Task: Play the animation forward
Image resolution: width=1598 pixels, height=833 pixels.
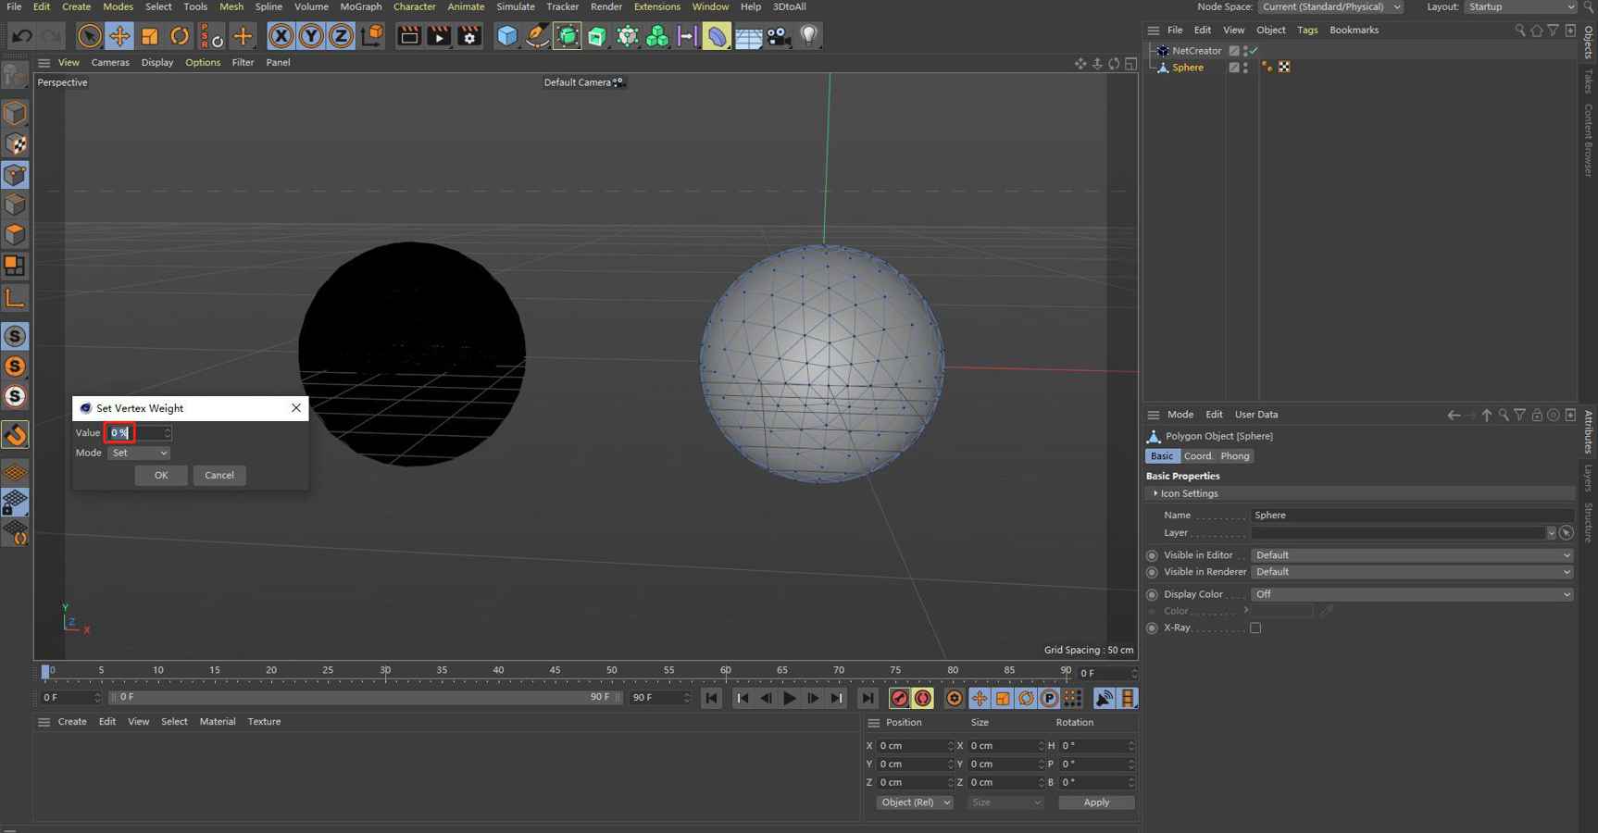Action: pyautogui.click(x=789, y=699)
